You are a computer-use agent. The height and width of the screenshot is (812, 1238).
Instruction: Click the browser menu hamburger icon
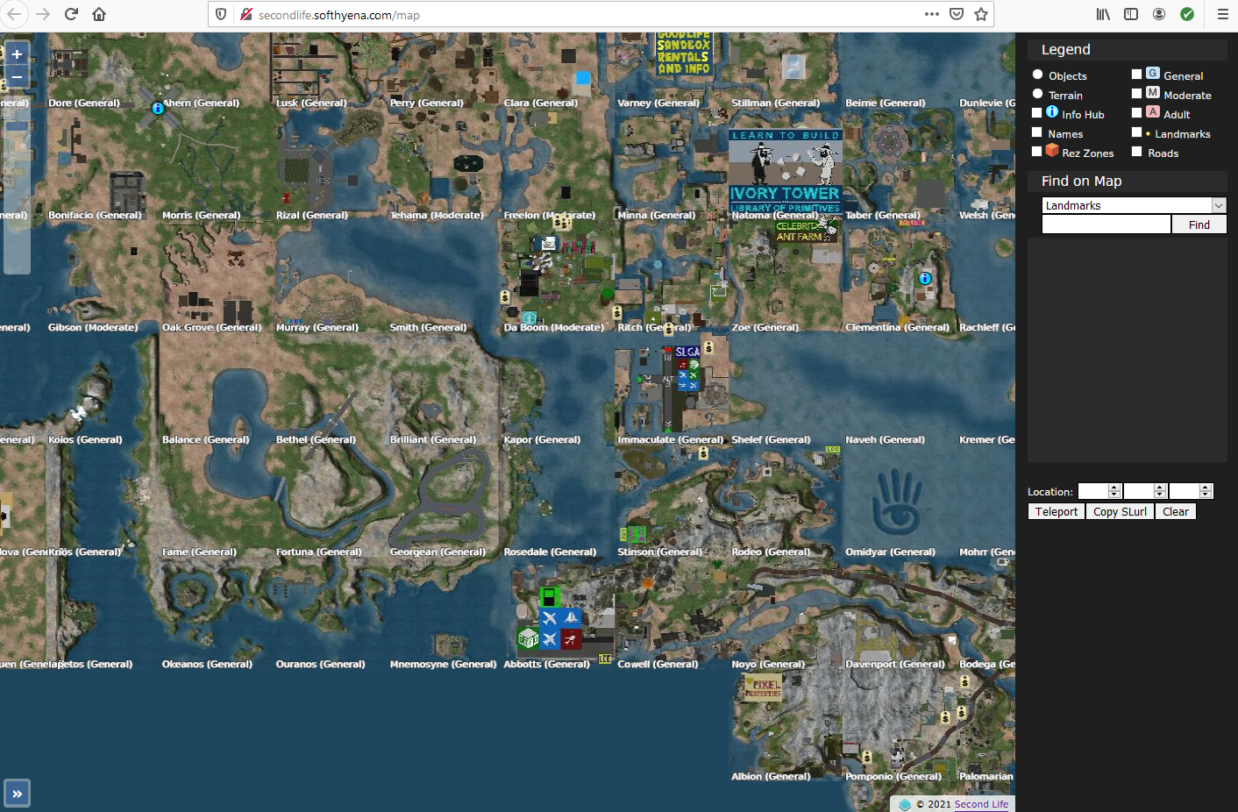click(x=1222, y=14)
